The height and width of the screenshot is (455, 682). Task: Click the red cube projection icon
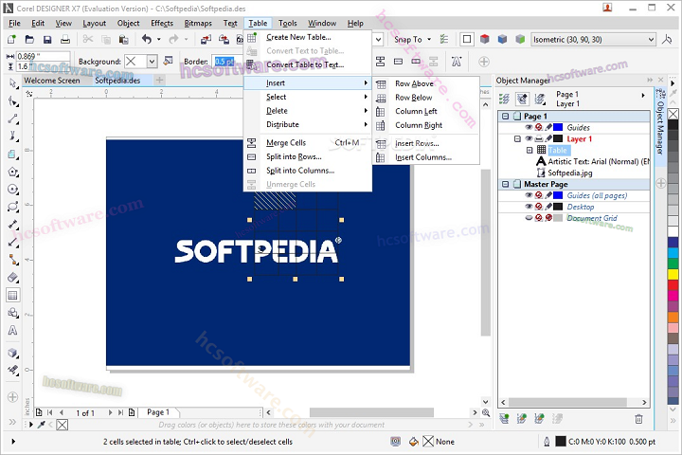coord(485,39)
